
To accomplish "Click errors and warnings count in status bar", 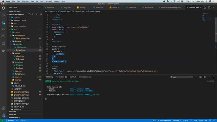I will [x=24, y=121].
